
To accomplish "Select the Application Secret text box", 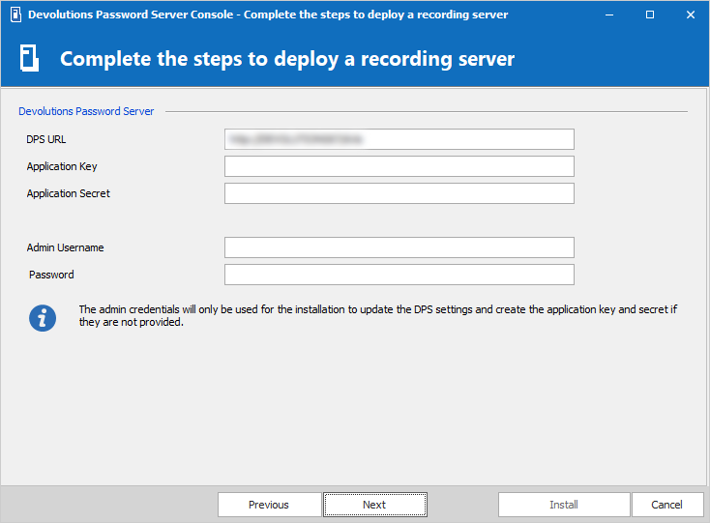I will click(399, 193).
